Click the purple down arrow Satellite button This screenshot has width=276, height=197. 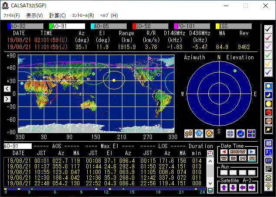[233, 188]
